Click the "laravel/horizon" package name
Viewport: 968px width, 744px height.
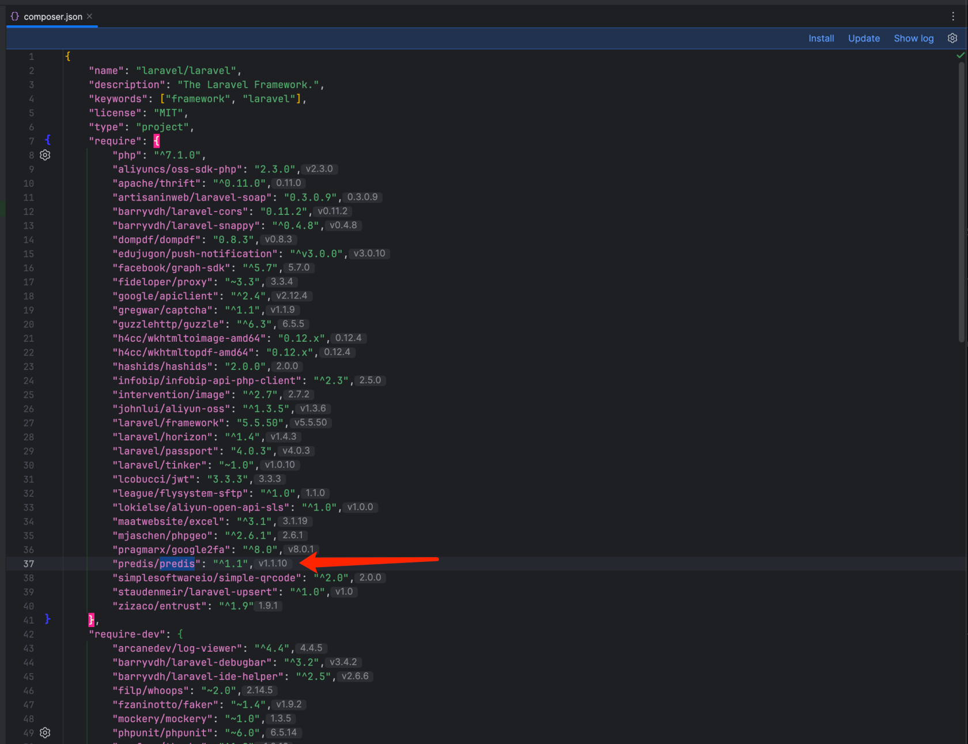click(162, 437)
